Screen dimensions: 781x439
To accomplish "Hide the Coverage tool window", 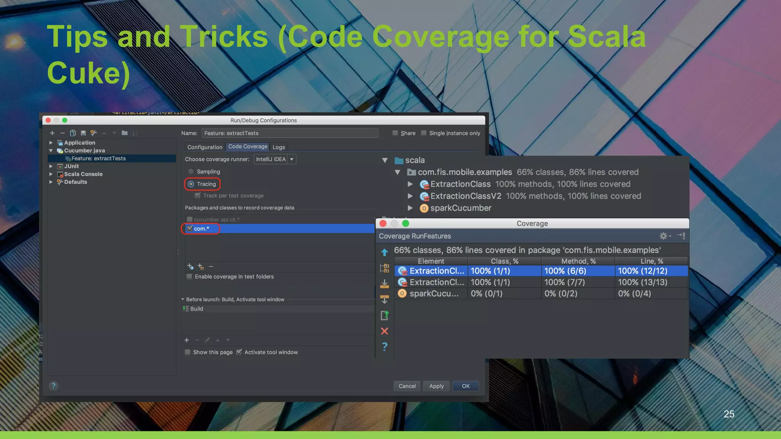I will [681, 236].
